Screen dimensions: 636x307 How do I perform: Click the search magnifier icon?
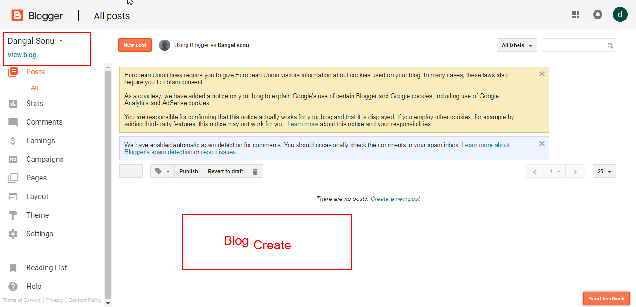[610, 46]
